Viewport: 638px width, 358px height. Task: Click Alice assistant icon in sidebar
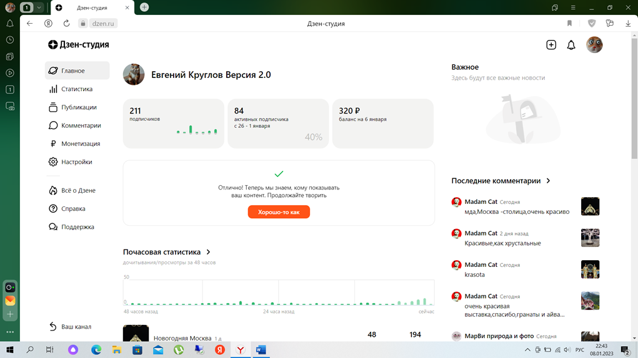point(10,288)
